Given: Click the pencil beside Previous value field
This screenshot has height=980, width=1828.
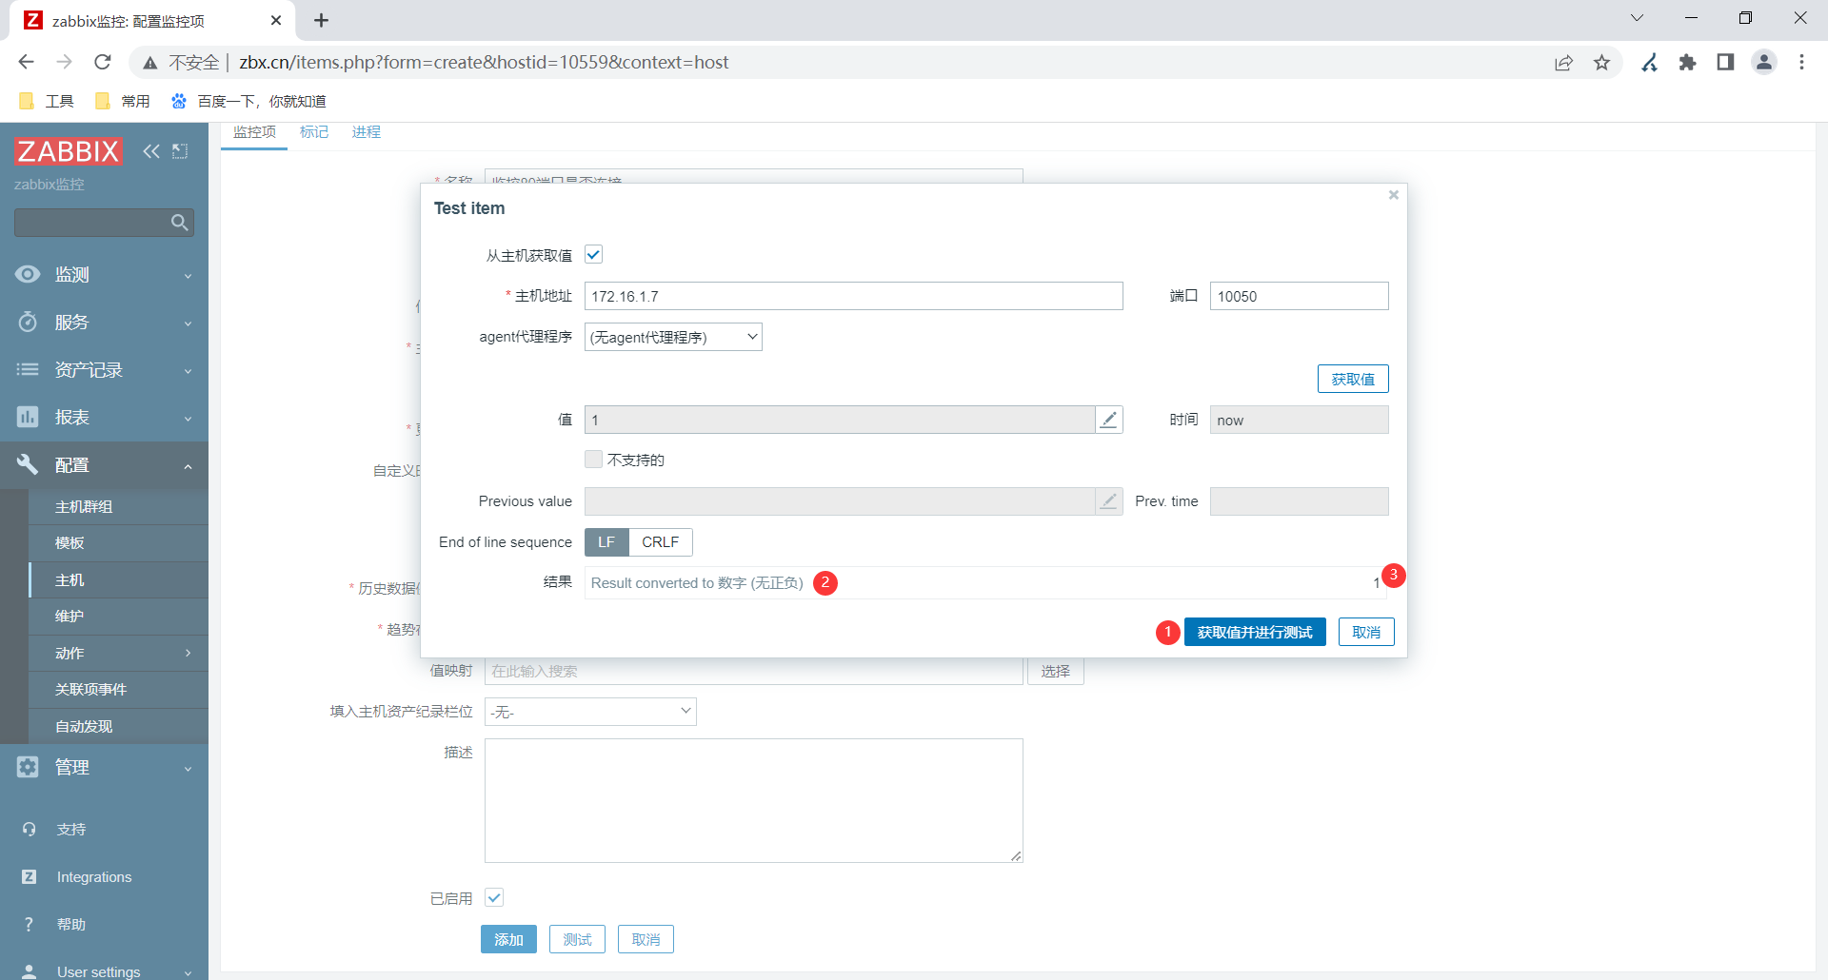Looking at the screenshot, I should tap(1108, 501).
